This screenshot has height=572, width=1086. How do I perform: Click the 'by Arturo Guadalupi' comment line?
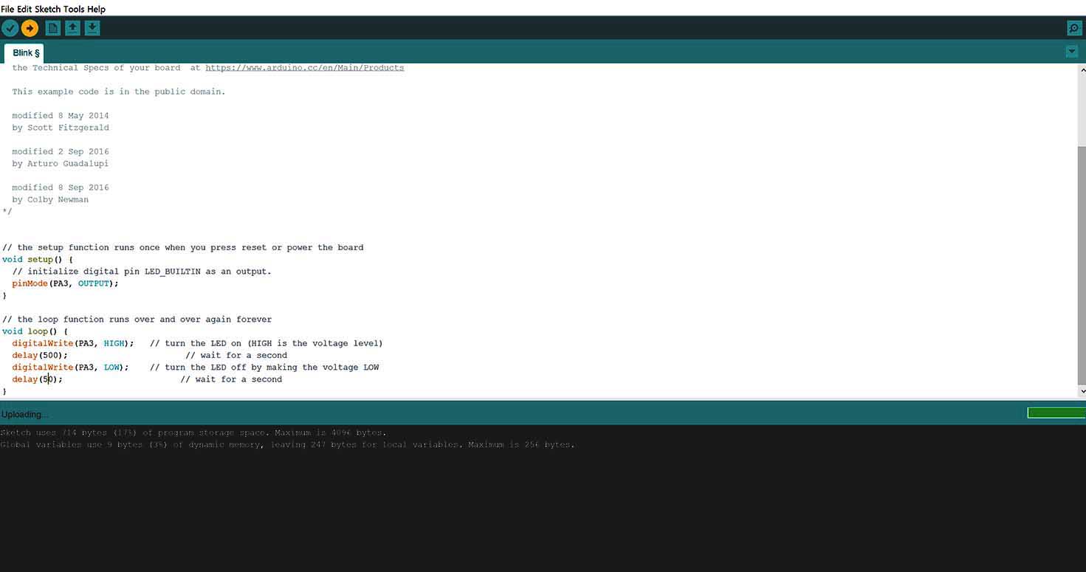tap(61, 164)
